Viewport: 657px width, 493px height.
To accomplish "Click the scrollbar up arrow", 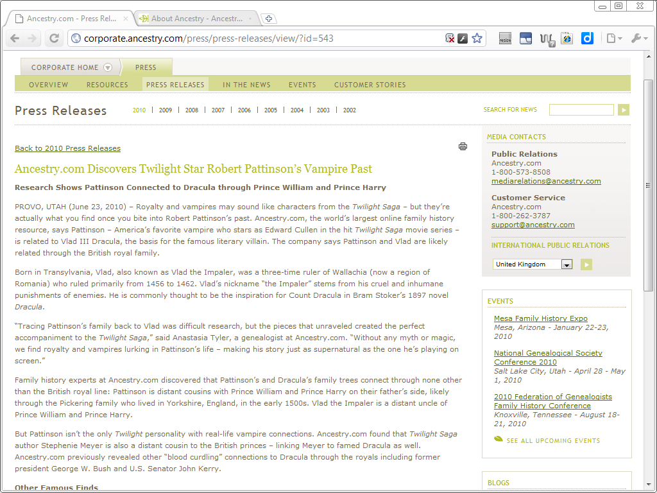I will point(649,56).
